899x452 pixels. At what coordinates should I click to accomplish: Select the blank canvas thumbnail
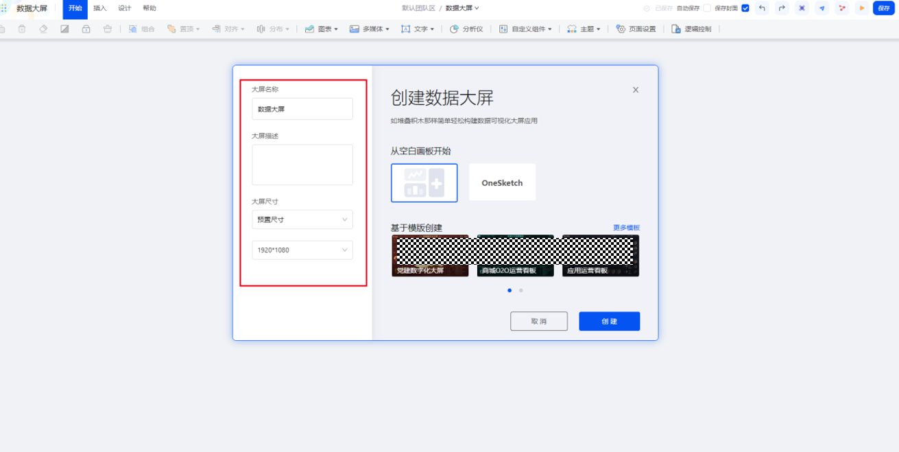point(424,183)
